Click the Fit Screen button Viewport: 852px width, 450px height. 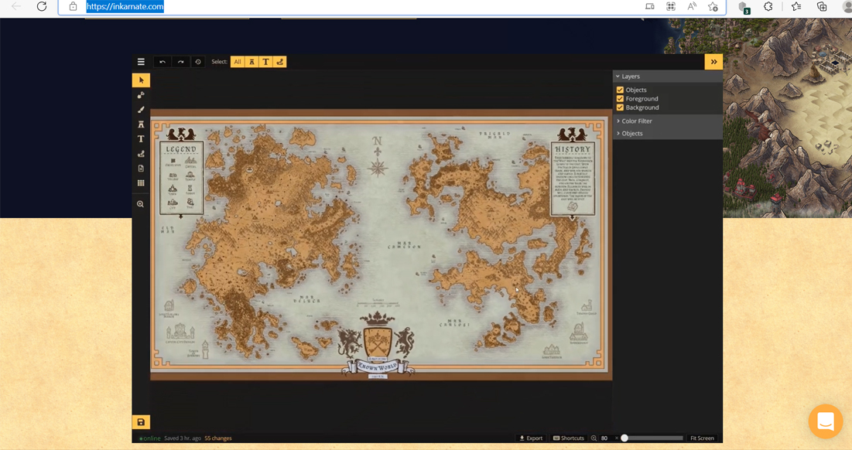point(701,438)
